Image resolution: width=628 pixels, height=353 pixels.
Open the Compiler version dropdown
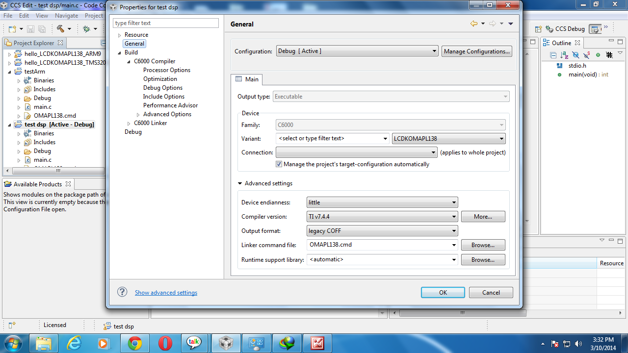382,217
